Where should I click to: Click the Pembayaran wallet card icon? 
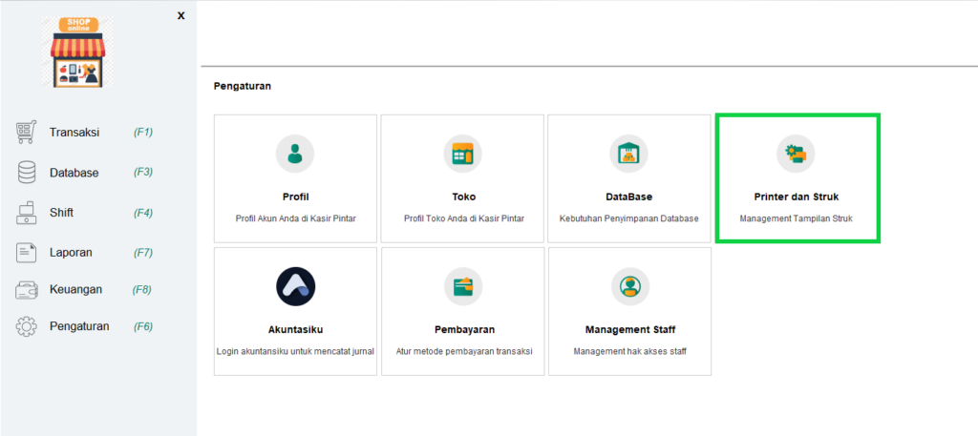click(462, 286)
